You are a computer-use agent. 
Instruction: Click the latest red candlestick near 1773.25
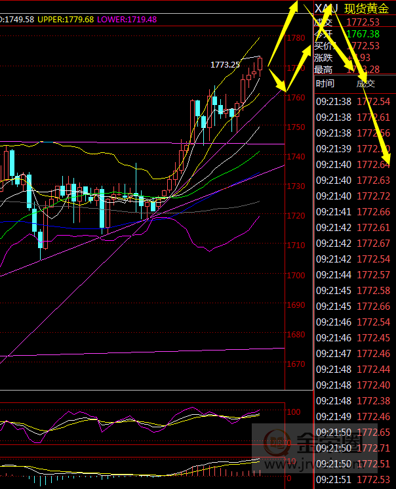260,63
